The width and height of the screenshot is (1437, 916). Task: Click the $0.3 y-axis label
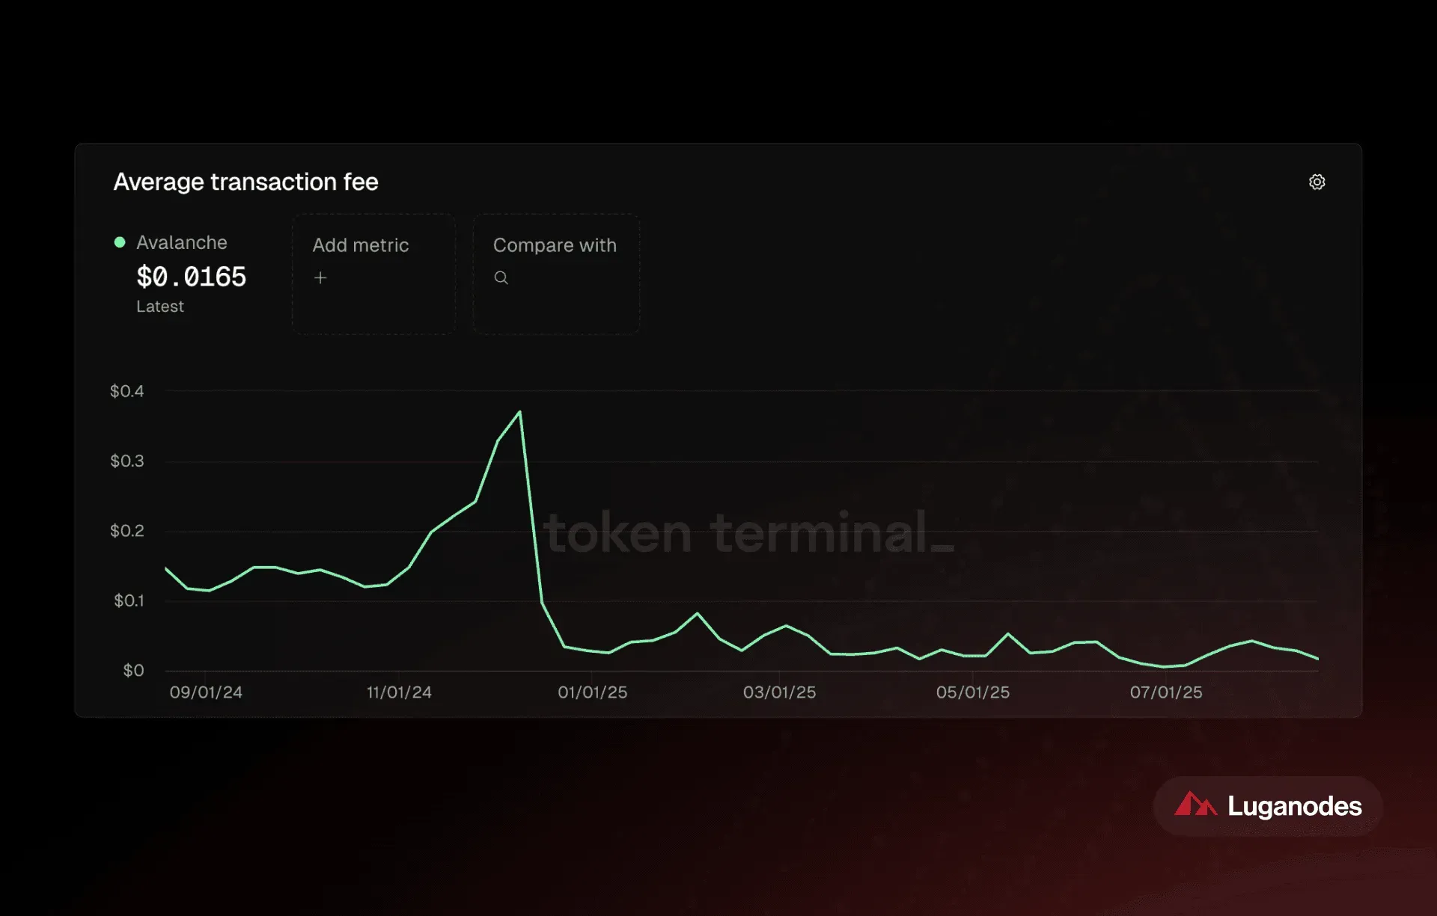[x=126, y=461]
